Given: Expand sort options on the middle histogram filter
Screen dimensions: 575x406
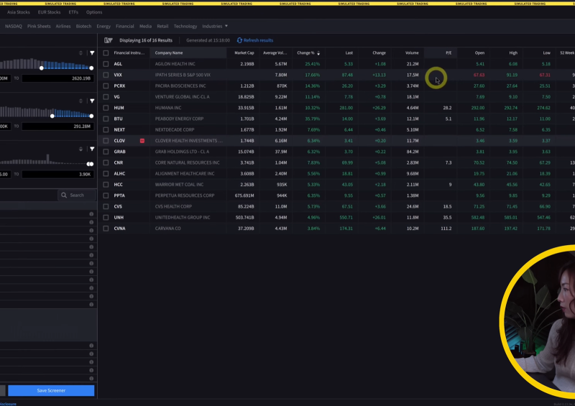Looking at the screenshot, I should coord(81,101).
